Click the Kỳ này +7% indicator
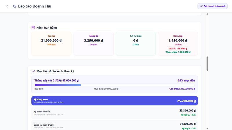This screenshot has height=130, width=232. (x=189, y=128)
